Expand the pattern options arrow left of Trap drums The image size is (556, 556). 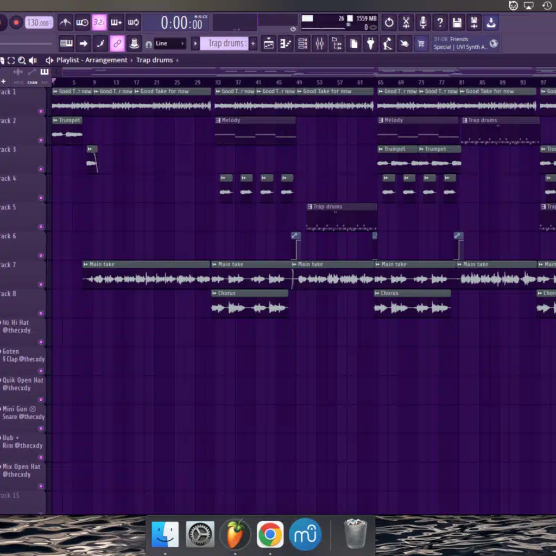click(195, 43)
